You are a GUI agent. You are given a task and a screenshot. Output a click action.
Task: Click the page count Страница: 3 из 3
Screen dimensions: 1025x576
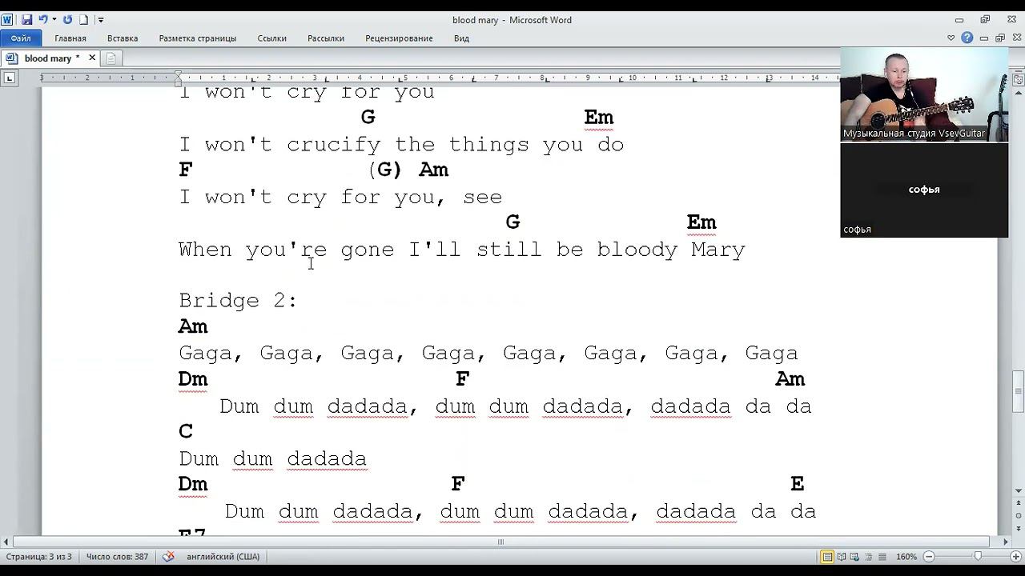point(38,556)
